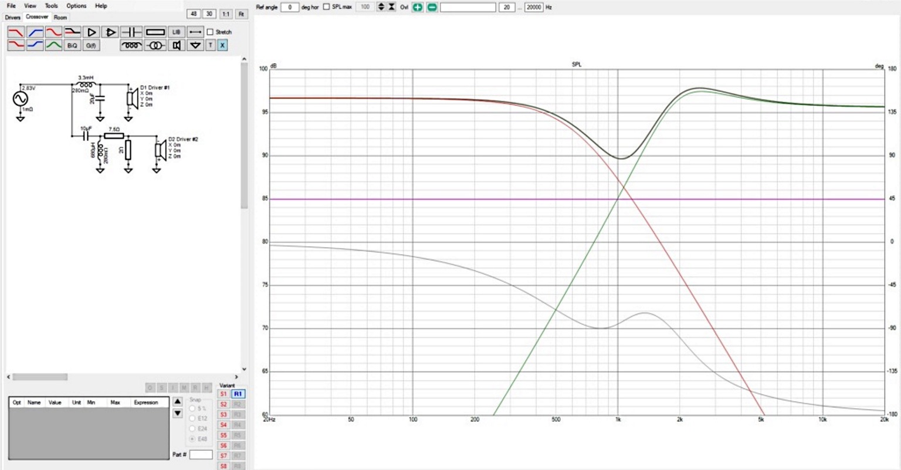The width and height of the screenshot is (901, 470).
Task: Select variant S6 button
Action: pos(223,445)
